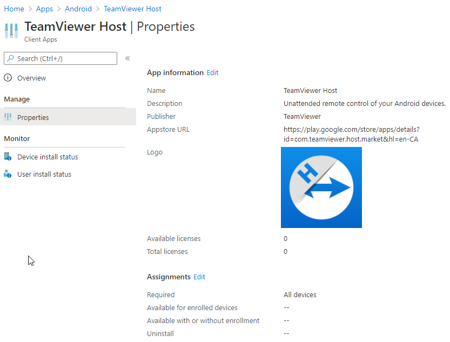Viewport: 450px width, 342px height.
Task: Click the TeamViewer Host logo image
Action: click(x=321, y=187)
